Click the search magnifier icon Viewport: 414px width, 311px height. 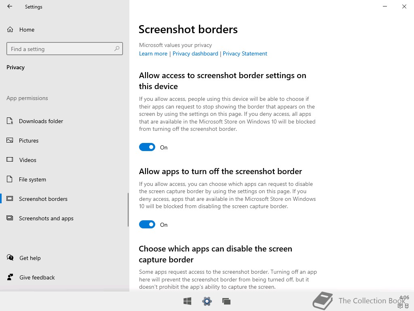[x=117, y=49]
